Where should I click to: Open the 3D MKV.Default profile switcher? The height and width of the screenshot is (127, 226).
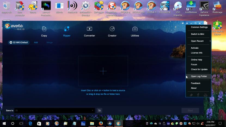click(19, 42)
